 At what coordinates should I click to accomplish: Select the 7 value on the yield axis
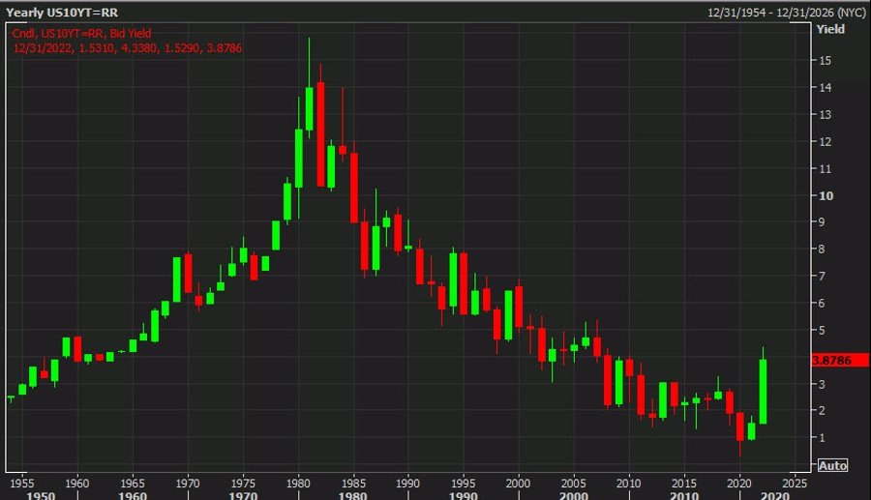pos(823,277)
